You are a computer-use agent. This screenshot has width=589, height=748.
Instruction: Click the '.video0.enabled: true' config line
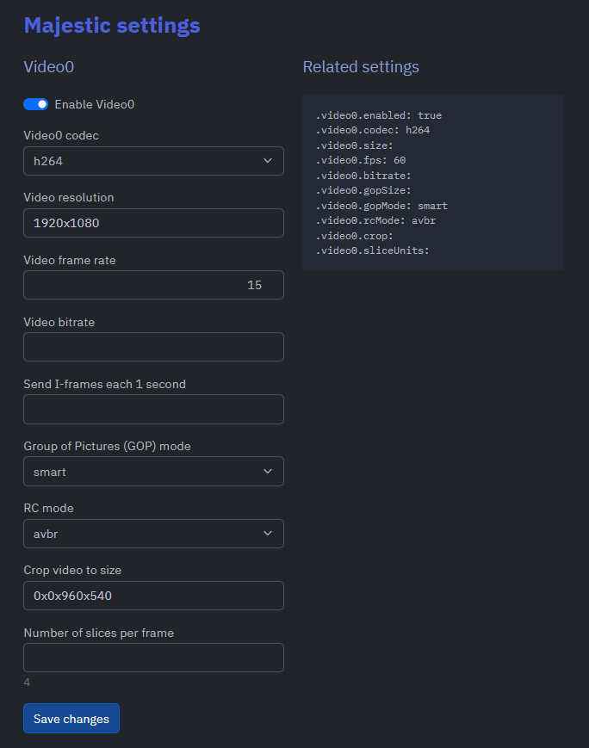378,115
